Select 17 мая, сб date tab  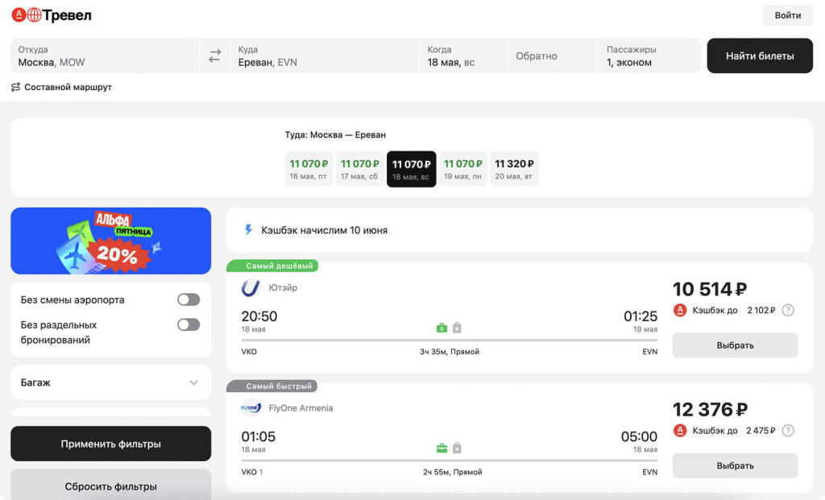point(359,169)
